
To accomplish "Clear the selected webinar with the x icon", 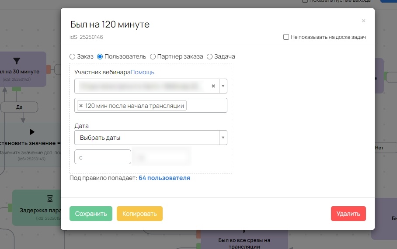I will pyautogui.click(x=213, y=86).
